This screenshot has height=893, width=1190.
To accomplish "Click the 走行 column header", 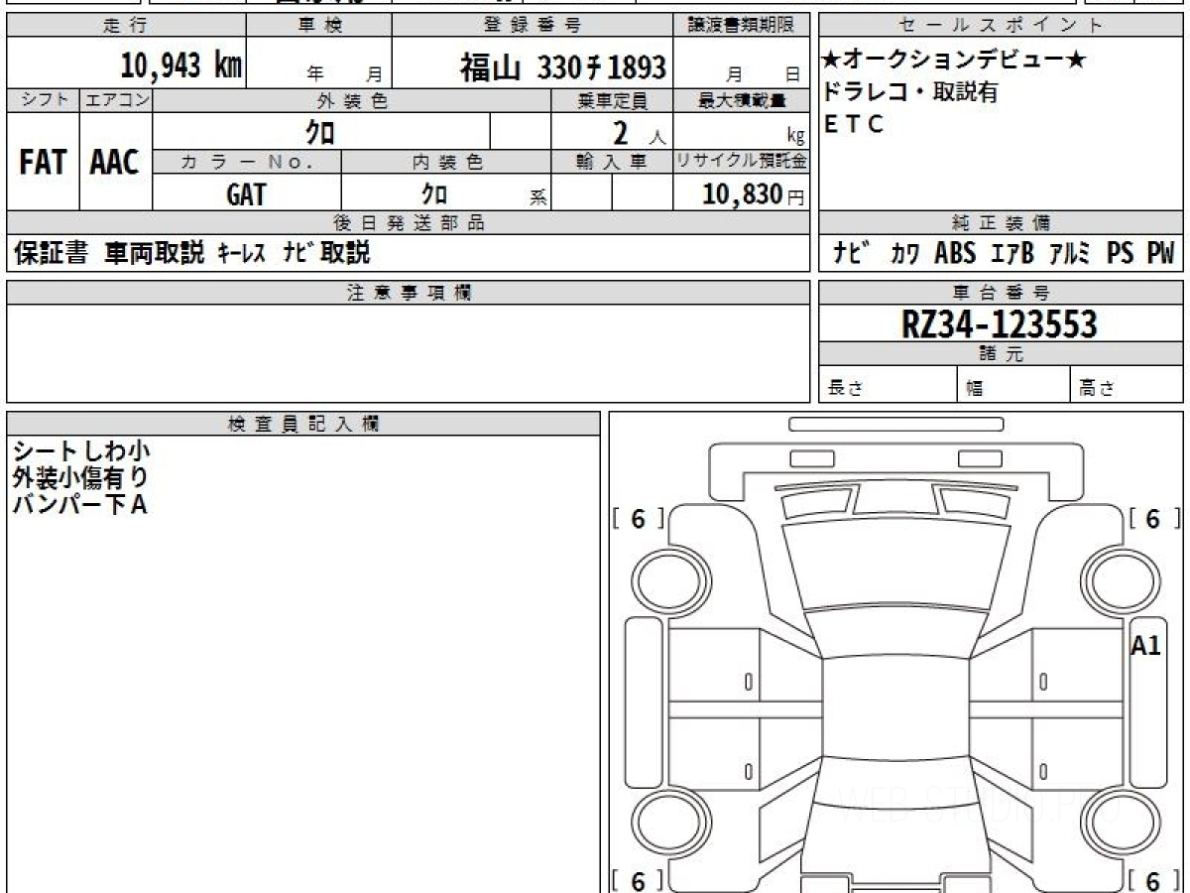I will [x=126, y=26].
